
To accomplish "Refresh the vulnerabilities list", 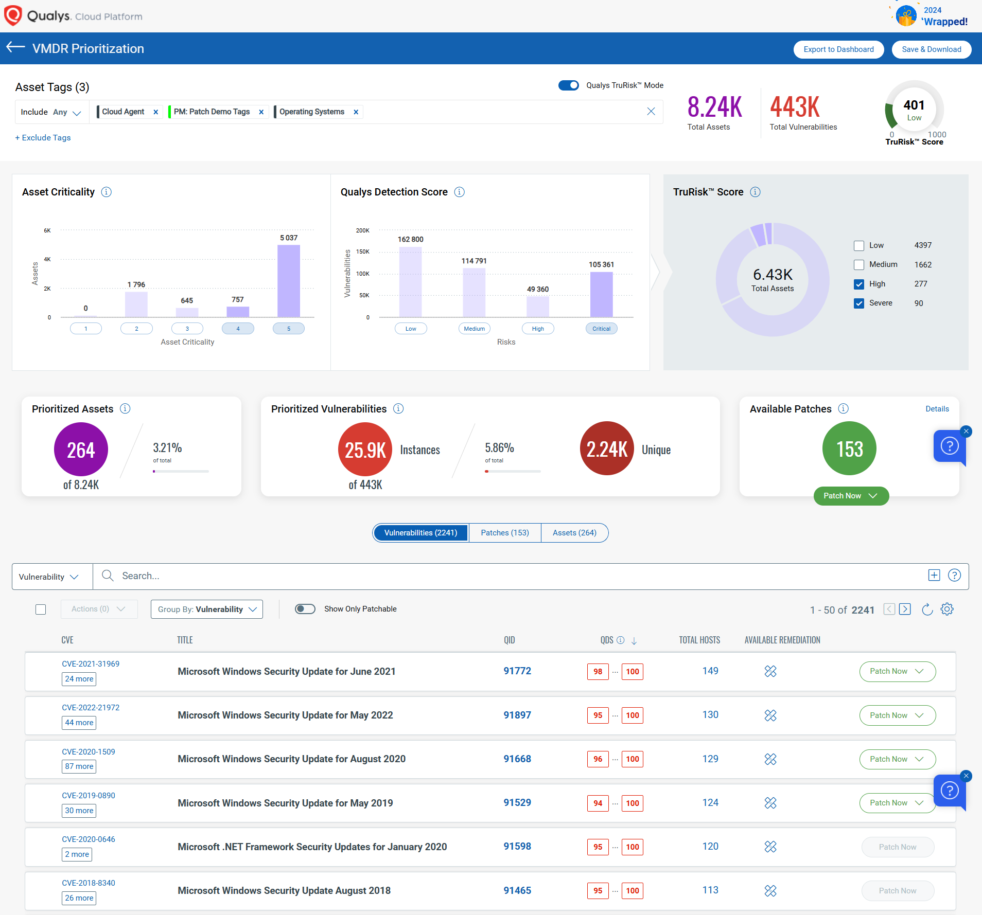I will (927, 609).
